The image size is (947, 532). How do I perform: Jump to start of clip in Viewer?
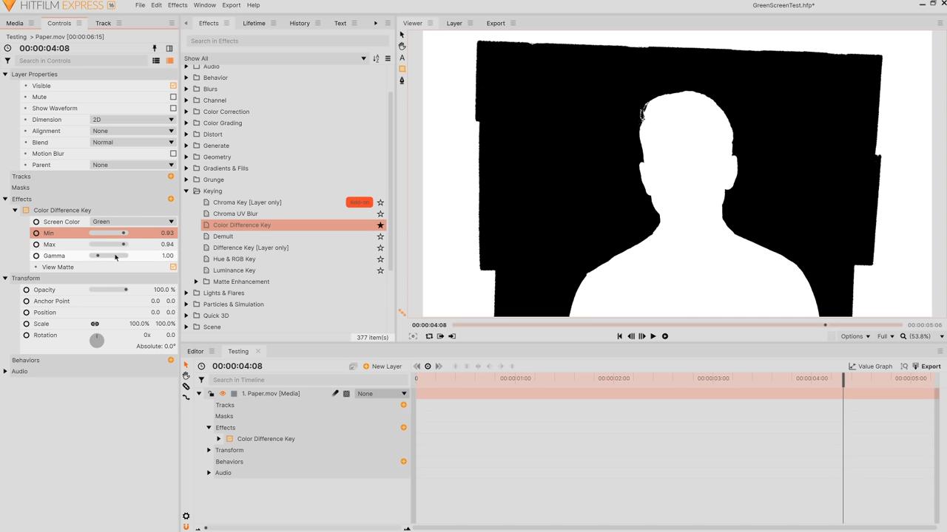[620, 336]
